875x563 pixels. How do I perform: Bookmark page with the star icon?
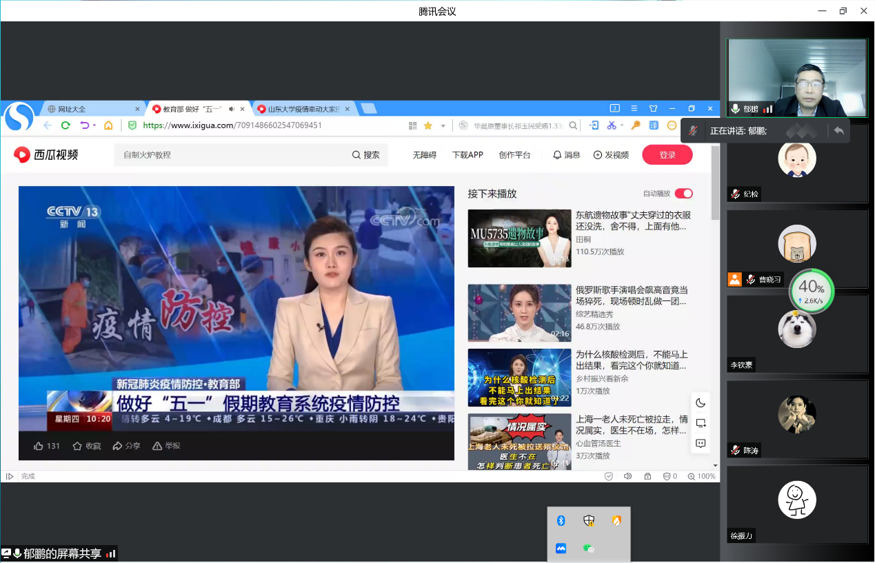coord(428,125)
